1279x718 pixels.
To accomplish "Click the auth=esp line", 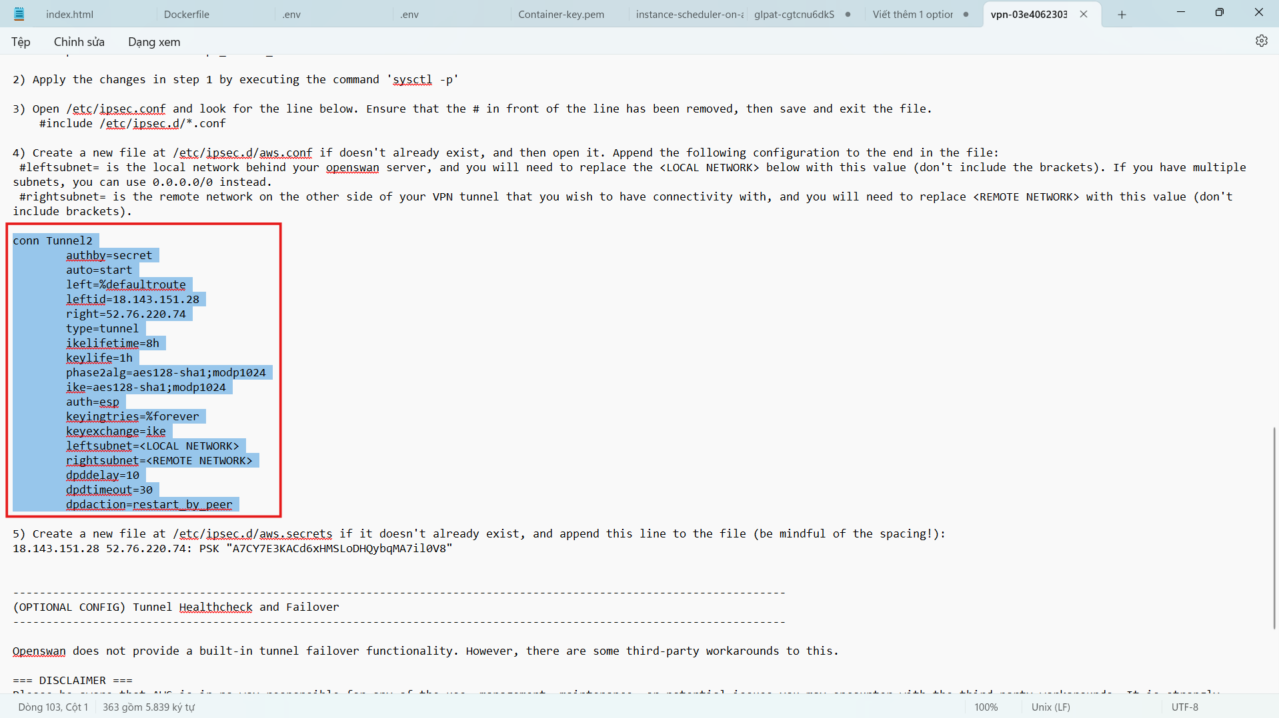I will (x=93, y=402).
